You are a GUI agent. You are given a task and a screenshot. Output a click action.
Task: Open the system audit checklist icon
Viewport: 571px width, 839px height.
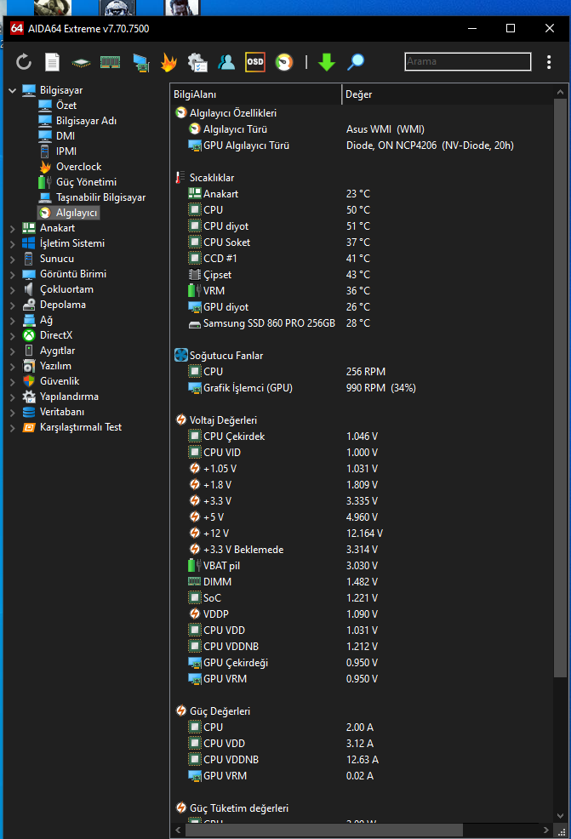point(197,62)
